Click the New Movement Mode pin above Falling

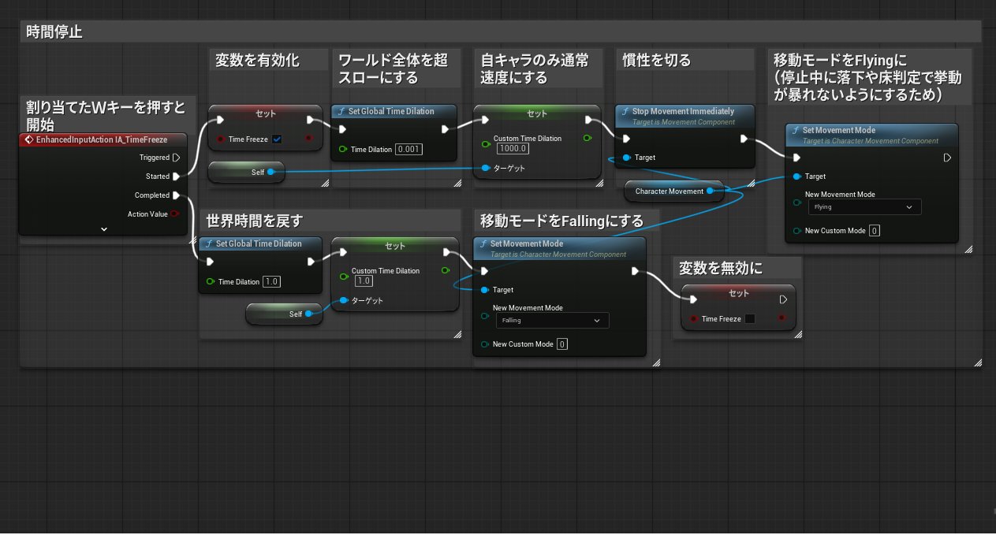[x=484, y=315]
